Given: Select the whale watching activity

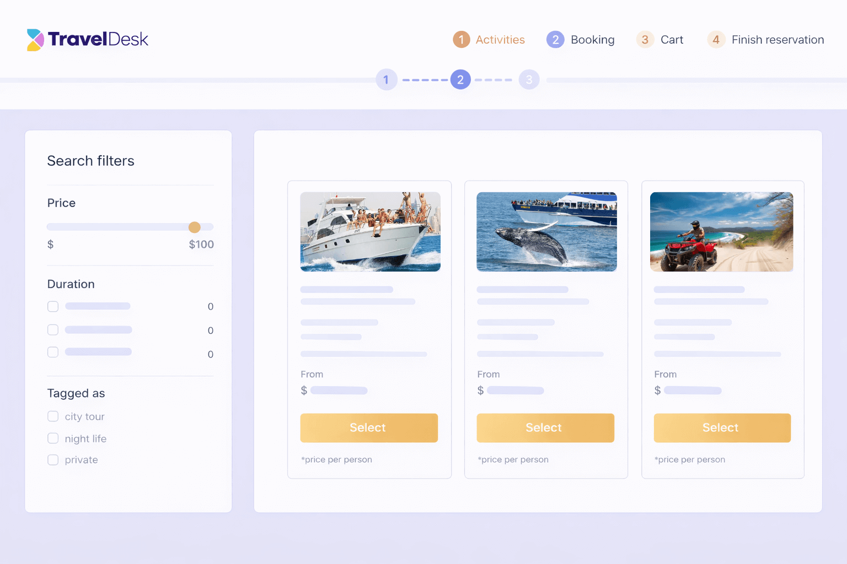Looking at the screenshot, I should (x=545, y=428).
